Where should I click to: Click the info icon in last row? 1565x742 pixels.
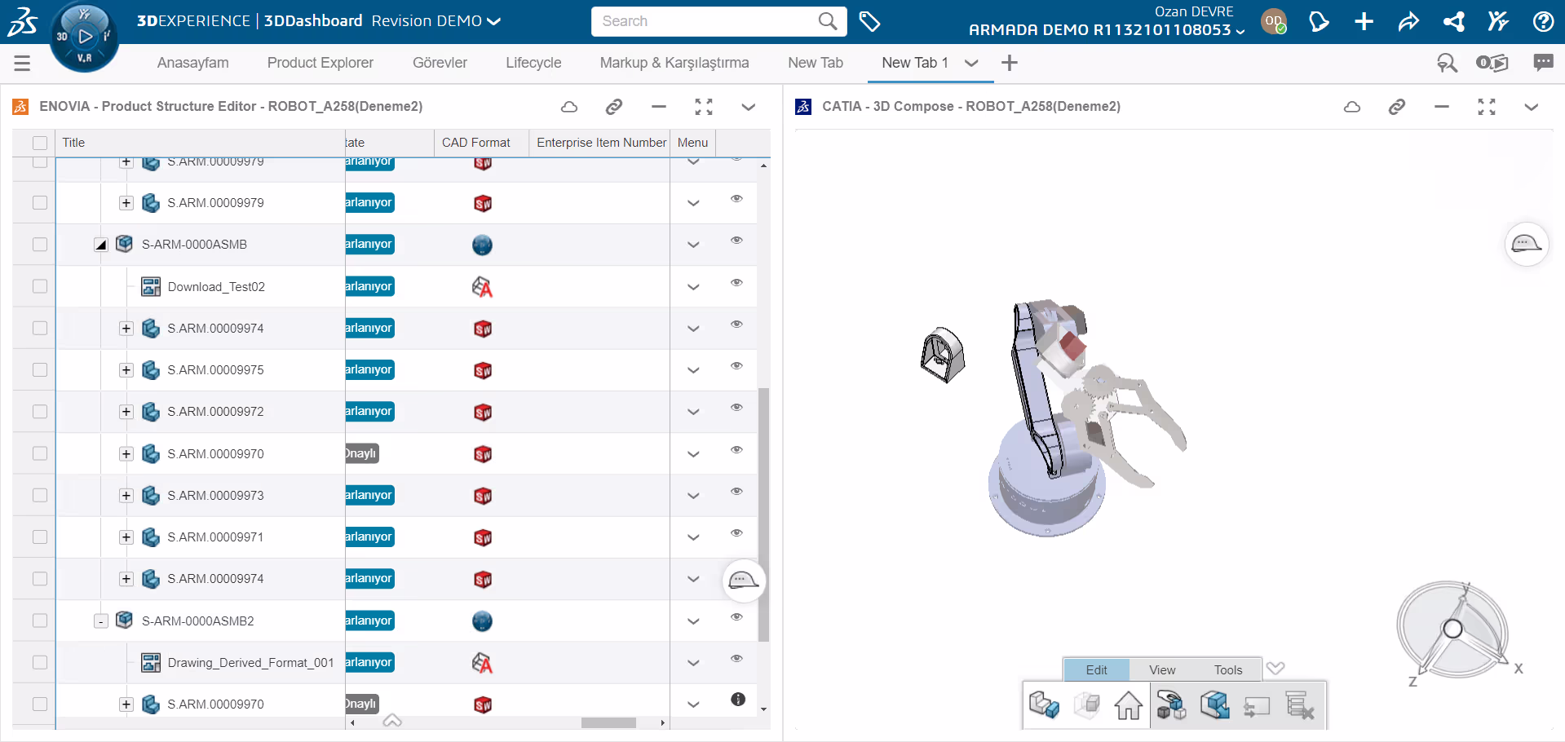click(x=738, y=700)
